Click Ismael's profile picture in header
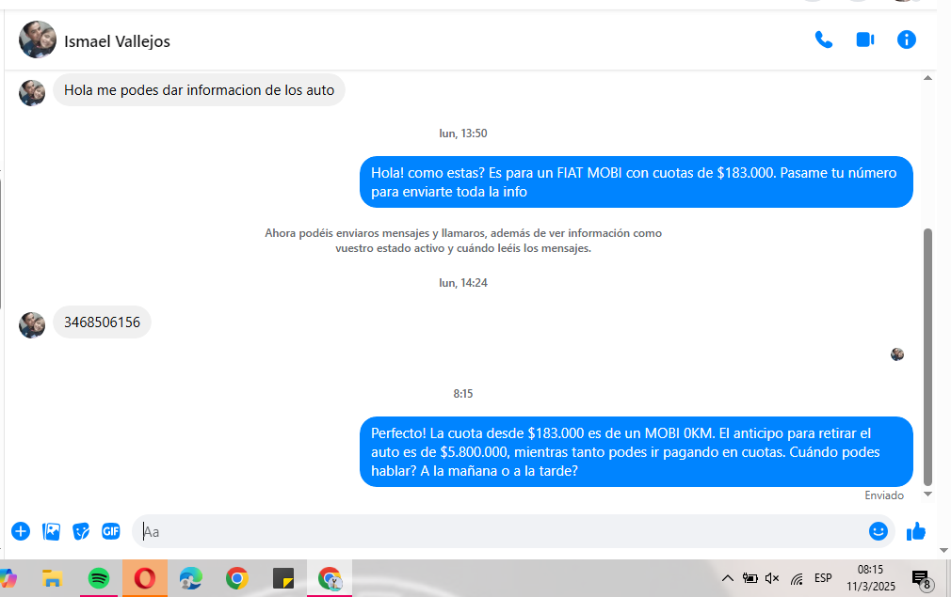Viewport: 951px width, 597px height. [x=38, y=39]
